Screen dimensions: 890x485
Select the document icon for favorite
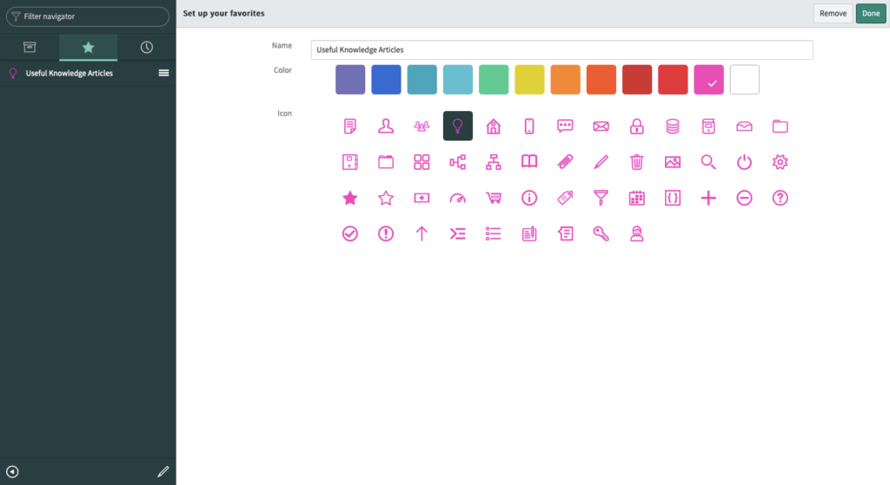[350, 126]
